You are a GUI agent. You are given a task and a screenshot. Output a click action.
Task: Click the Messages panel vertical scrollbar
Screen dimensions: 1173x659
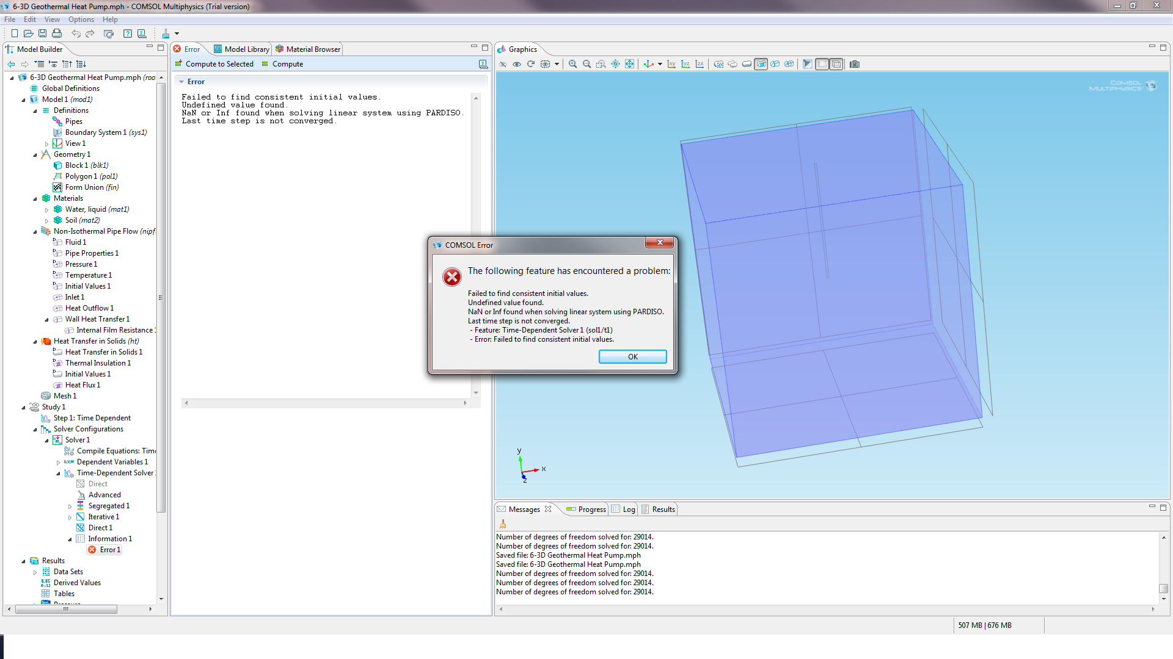click(x=1164, y=589)
